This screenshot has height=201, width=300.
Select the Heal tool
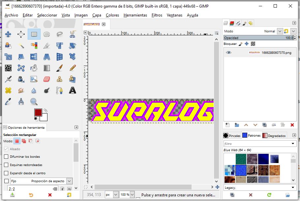[x=8, y=90]
